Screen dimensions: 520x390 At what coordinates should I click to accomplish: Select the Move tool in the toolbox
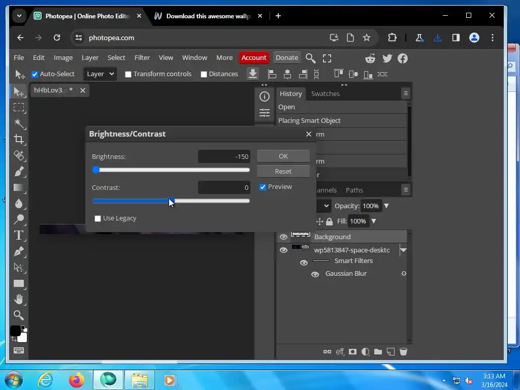[x=19, y=91]
